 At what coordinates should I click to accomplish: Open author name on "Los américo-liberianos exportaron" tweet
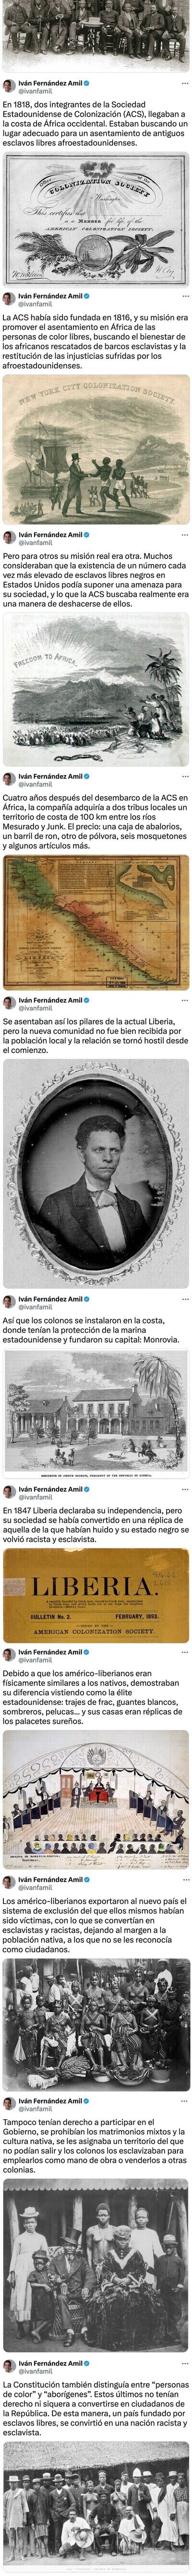click(x=50, y=1879)
